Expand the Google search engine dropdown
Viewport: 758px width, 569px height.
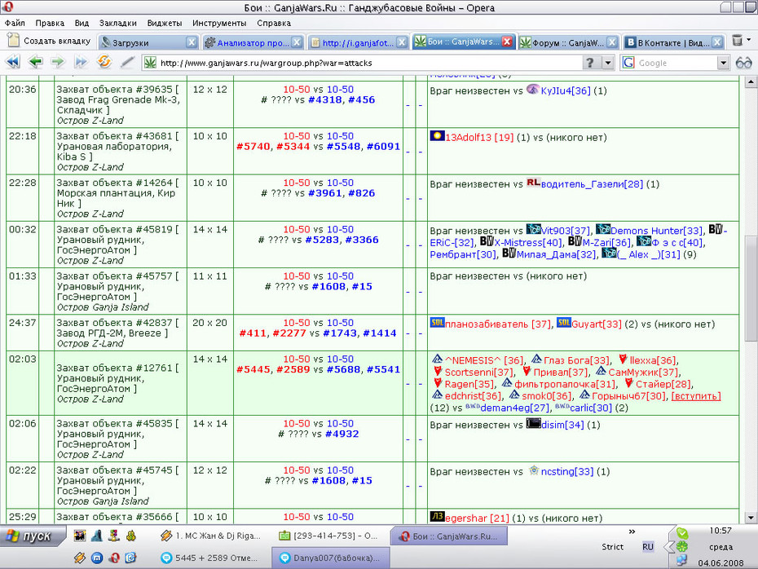point(723,63)
